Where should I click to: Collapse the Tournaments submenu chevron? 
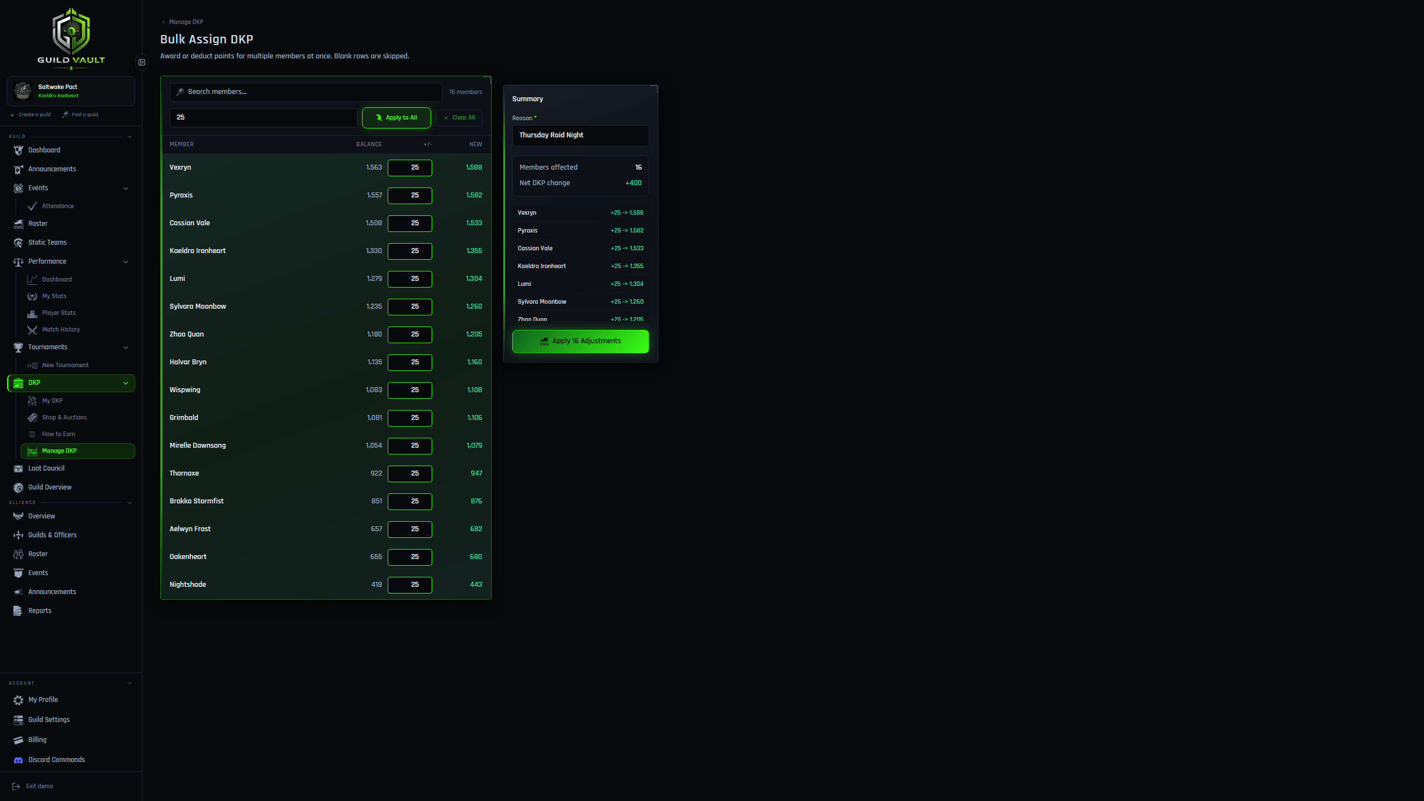tap(126, 347)
